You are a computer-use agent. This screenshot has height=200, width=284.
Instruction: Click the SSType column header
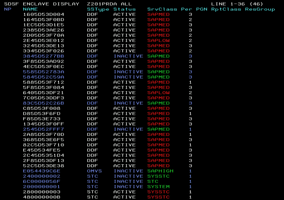point(98,9)
